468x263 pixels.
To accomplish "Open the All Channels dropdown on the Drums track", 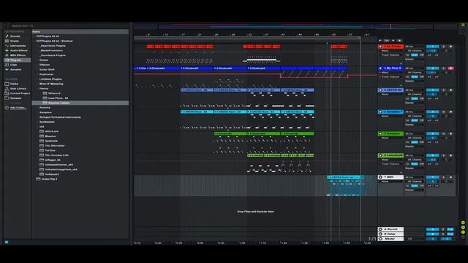I will pyautogui.click(x=415, y=50).
